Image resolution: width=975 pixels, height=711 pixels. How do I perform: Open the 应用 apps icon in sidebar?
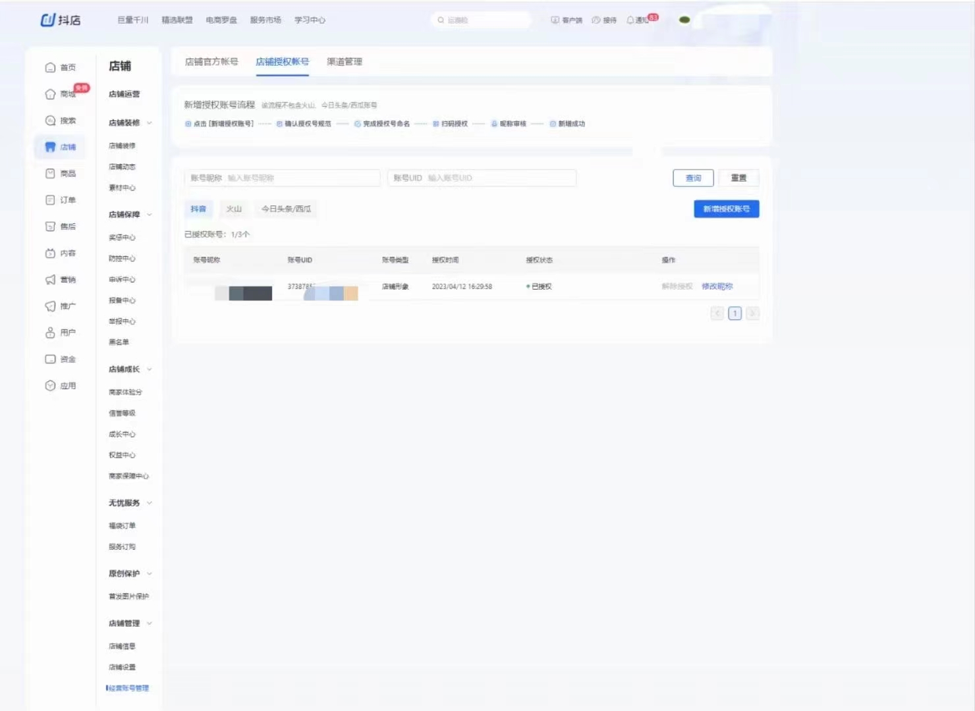click(x=50, y=386)
